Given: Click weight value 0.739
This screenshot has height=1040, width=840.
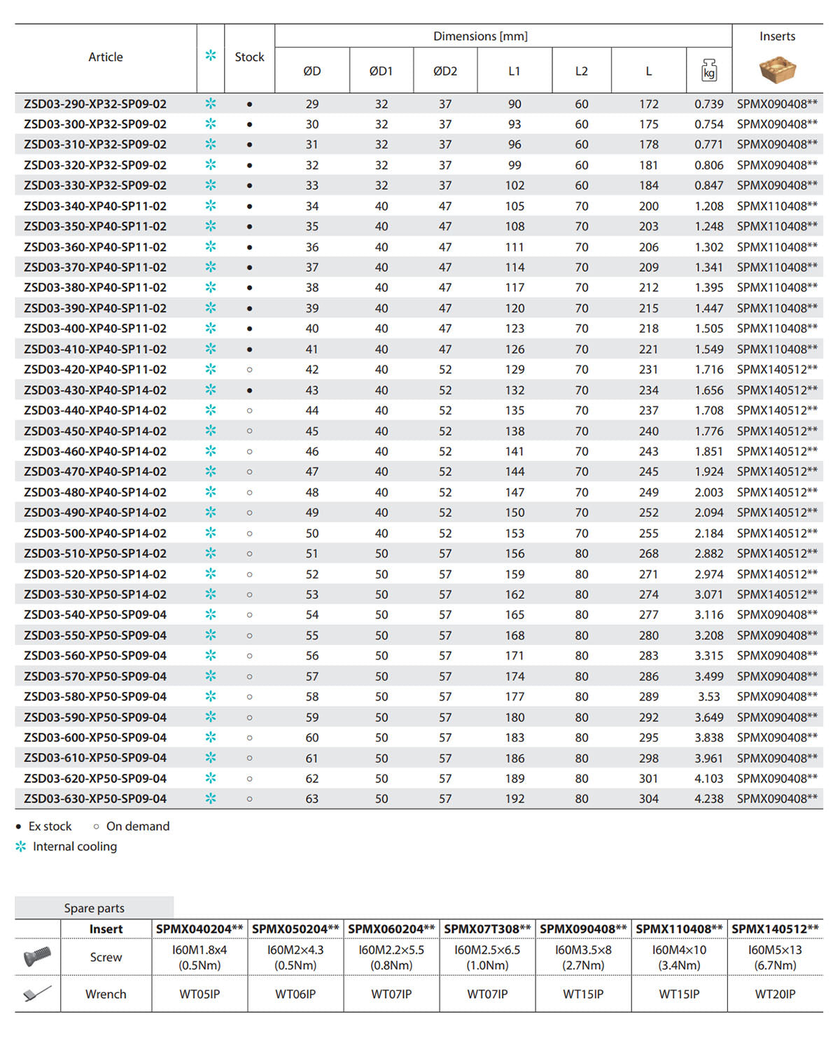Looking at the screenshot, I should pyautogui.click(x=709, y=104).
